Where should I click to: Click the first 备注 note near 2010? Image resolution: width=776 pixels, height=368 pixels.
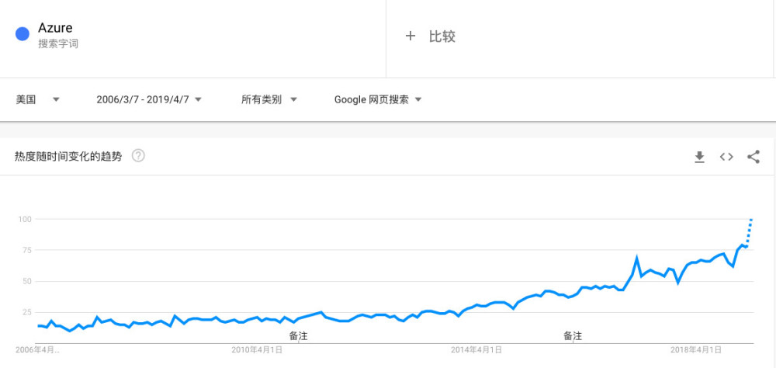298,336
